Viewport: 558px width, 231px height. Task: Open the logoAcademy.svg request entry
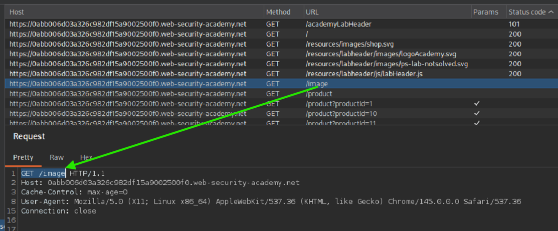pyautogui.click(x=381, y=54)
